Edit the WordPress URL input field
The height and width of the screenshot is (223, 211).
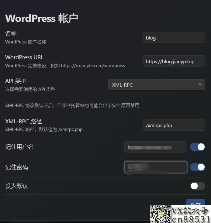pyautogui.click(x=174, y=61)
